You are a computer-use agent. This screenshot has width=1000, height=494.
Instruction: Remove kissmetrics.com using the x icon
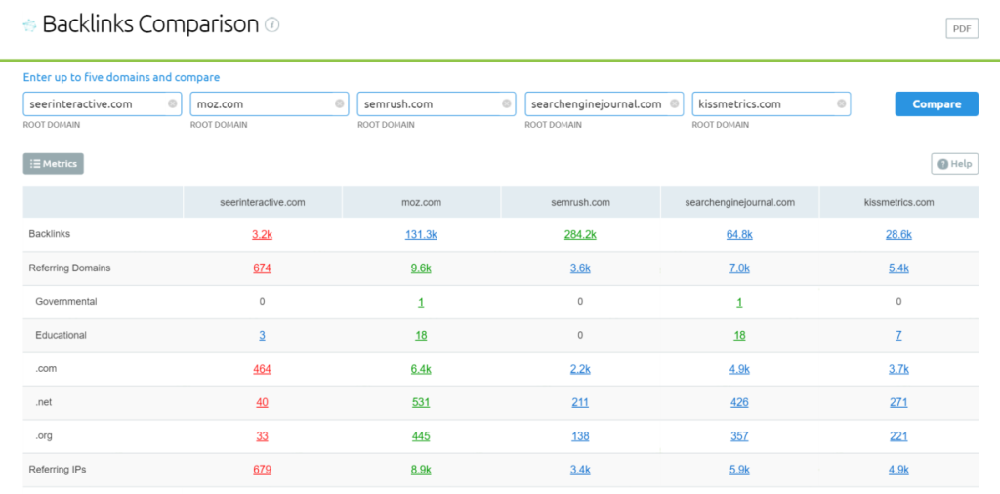pyautogui.click(x=841, y=103)
